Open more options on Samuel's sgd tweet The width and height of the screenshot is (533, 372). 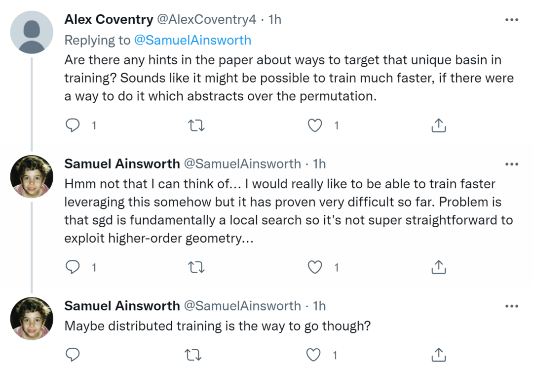click(512, 164)
